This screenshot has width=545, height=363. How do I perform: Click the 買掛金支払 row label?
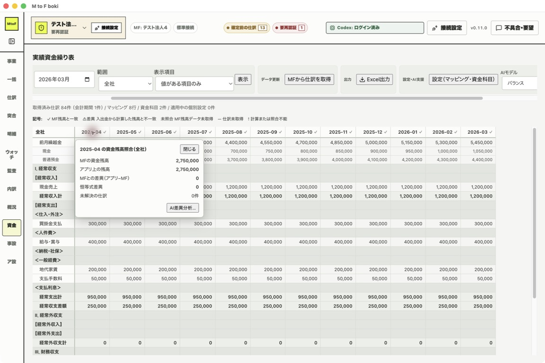tap(51, 224)
